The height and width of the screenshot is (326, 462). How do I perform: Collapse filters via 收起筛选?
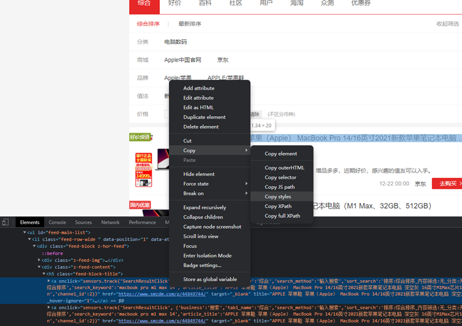pos(447,24)
